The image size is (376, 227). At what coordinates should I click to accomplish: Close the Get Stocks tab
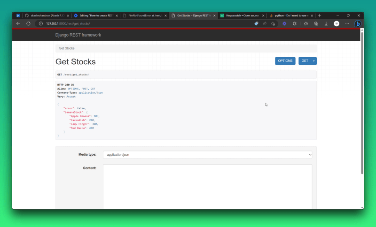tap(214, 15)
